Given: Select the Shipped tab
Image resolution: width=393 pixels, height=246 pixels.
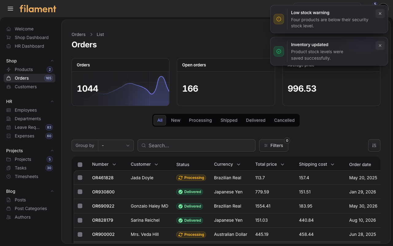Looking at the screenshot, I should pyautogui.click(x=229, y=120).
